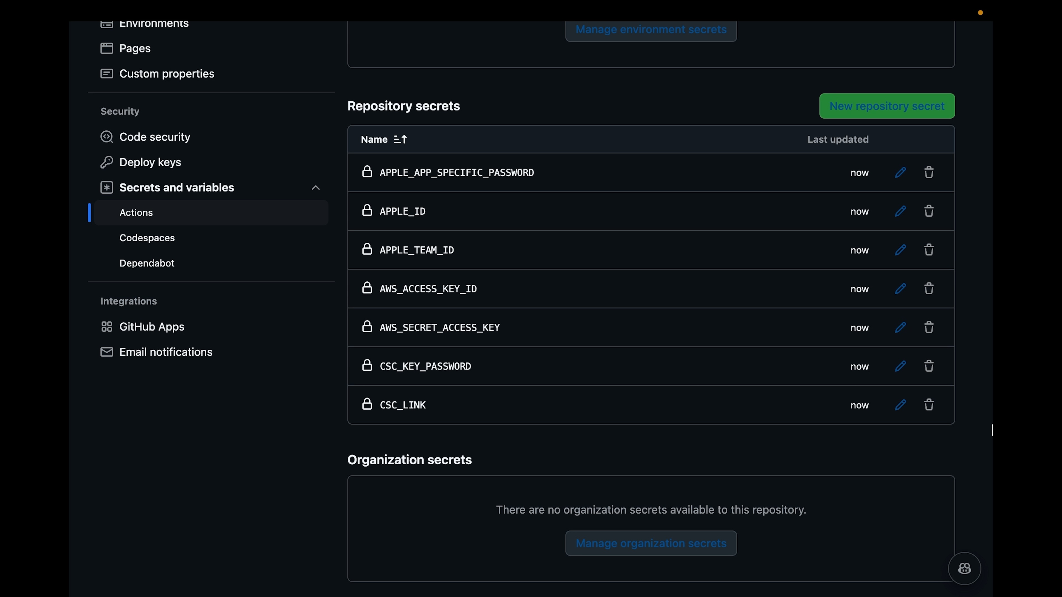Delete the APPLE_TEAM_ID secret trash icon
1062x597 pixels.
929,250
